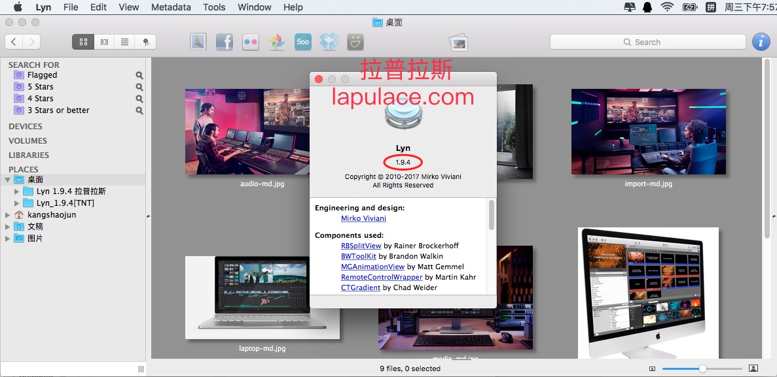Click the small thumbnail size icon
The width and height of the screenshot is (777, 377).
tap(652, 369)
